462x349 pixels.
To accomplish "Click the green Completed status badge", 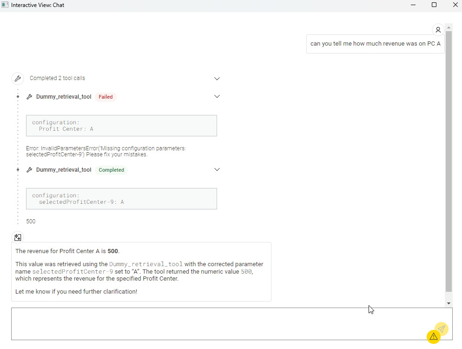I will pos(111,170).
